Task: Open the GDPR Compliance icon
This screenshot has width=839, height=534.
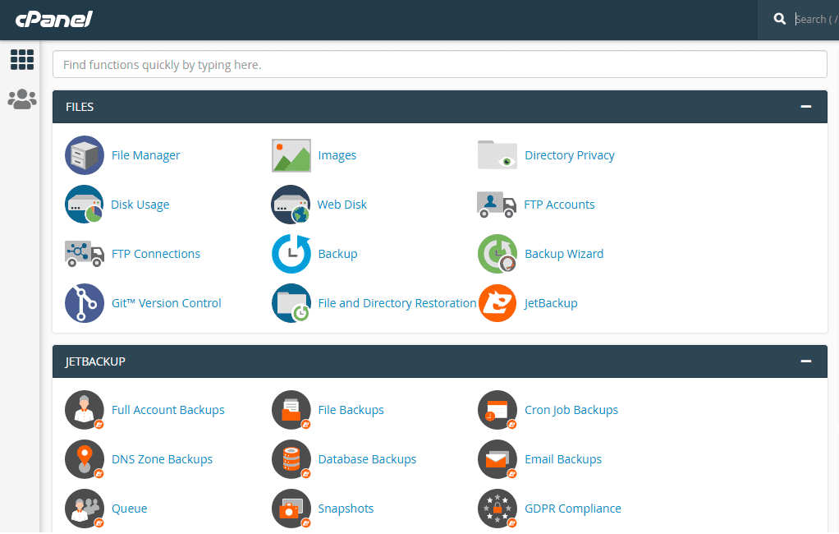Action: (x=497, y=509)
